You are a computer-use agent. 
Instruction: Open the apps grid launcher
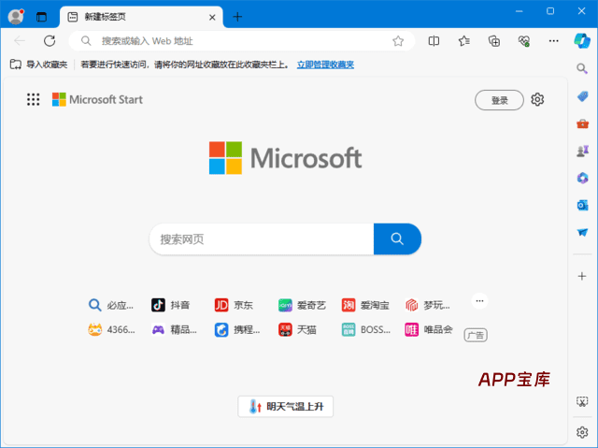click(34, 99)
